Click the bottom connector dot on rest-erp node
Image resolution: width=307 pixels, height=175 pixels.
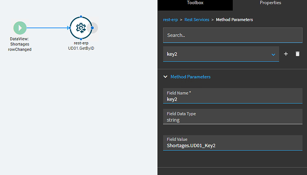tap(81, 39)
